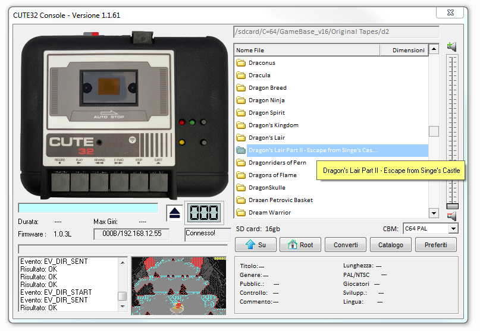Click the 'Evento: EV_DIR_START' log line
The image size is (480, 331).
56,292
